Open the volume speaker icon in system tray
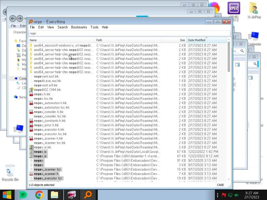Screen dimensions: 267x200 236,195
